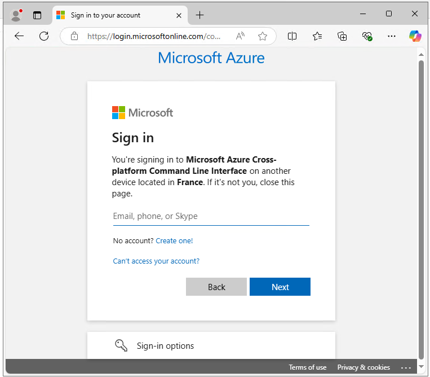Activate the Read aloud icon

tap(240, 36)
